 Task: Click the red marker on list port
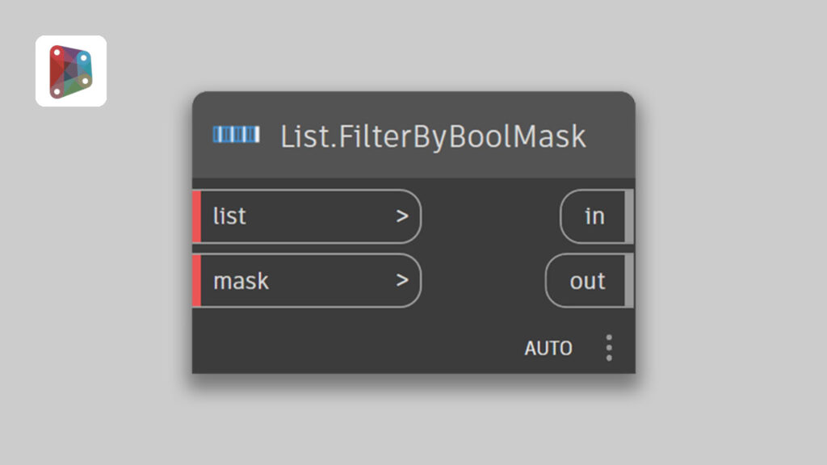196,216
